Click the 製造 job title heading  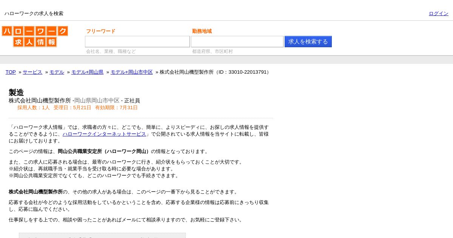(x=16, y=92)
